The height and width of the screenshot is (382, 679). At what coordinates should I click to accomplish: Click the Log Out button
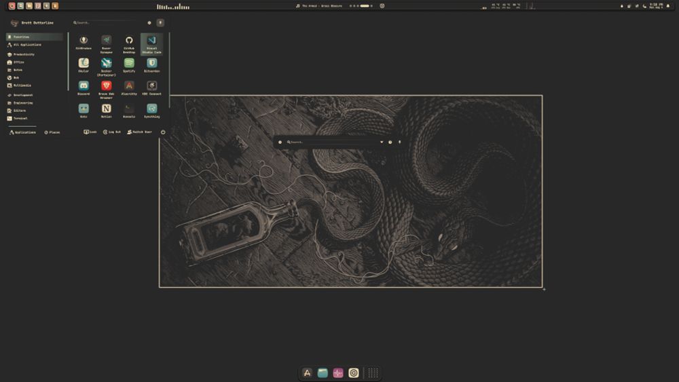pos(111,132)
